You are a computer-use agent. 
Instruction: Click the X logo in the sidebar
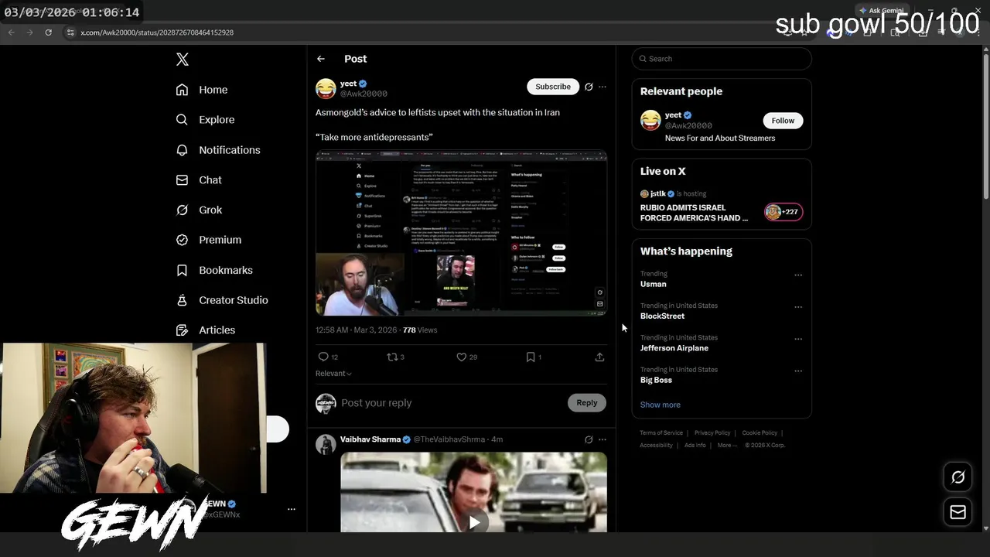[183, 60]
